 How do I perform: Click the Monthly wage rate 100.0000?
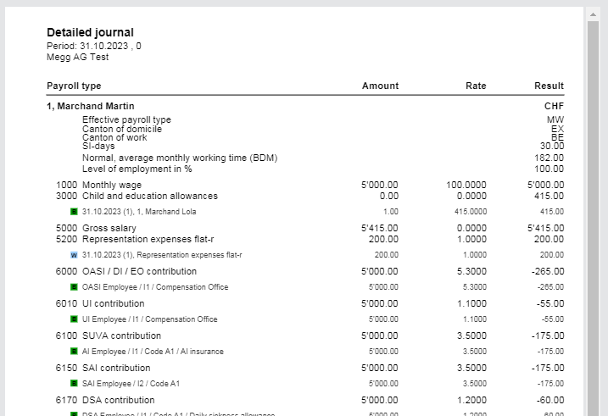click(466, 185)
